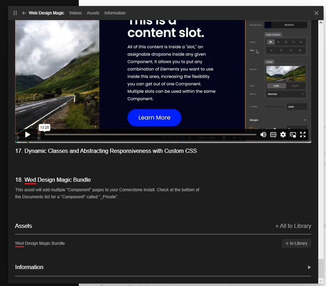326x286 pixels.
Task: Switch to the Assets tab
Action: [x=93, y=13]
